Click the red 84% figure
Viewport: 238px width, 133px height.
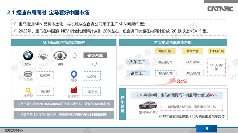click(x=182, y=82)
